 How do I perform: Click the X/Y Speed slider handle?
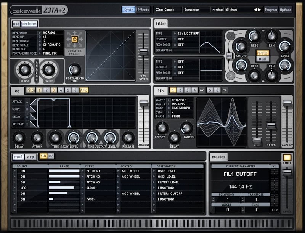tap(144, 52)
